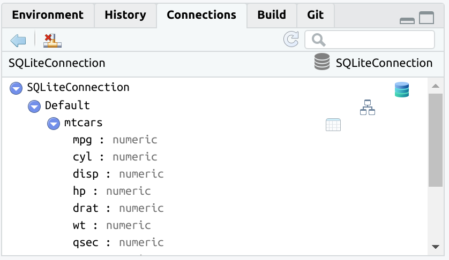Click the scrollbar down arrow
449x260 pixels.
pos(435,247)
